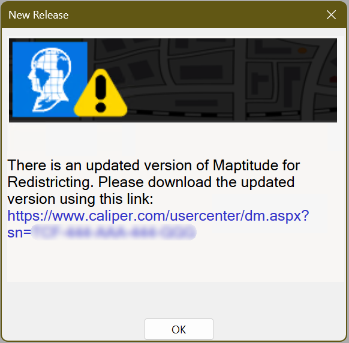
Task: Click the 'sn=' portion of link
Action: click(x=19, y=233)
